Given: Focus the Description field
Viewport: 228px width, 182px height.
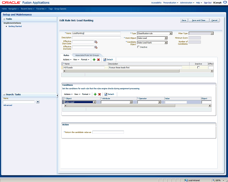Looking at the screenshot, I should pos(96,37).
